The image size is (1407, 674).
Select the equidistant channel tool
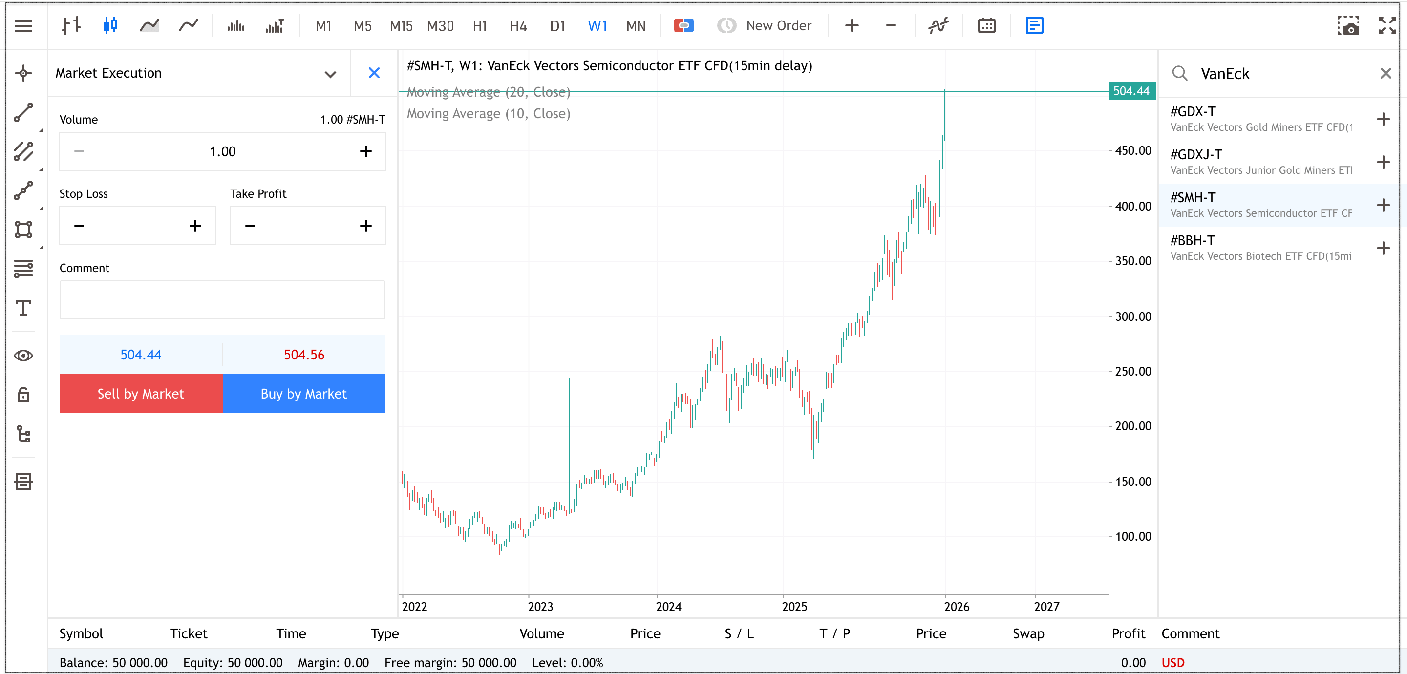pyautogui.click(x=23, y=151)
